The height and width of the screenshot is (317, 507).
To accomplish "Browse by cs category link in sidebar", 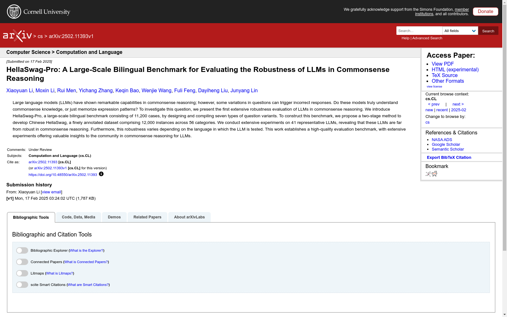I will pos(427,122).
